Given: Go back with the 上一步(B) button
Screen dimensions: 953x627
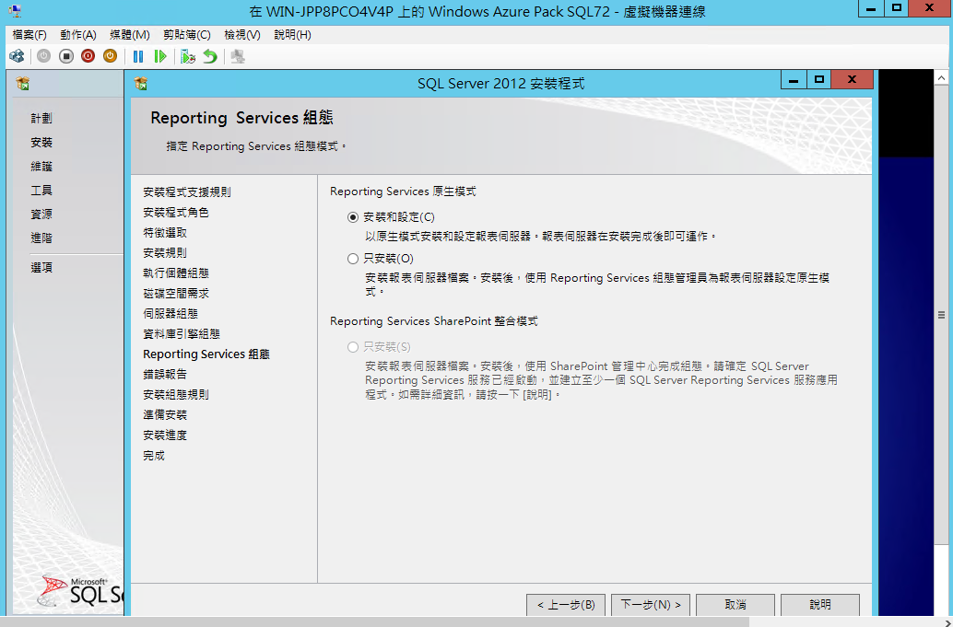Looking at the screenshot, I should [566, 605].
